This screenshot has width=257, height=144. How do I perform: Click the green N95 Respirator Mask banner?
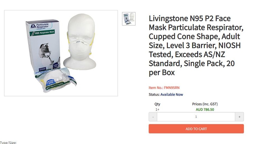click(x=43, y=33)
